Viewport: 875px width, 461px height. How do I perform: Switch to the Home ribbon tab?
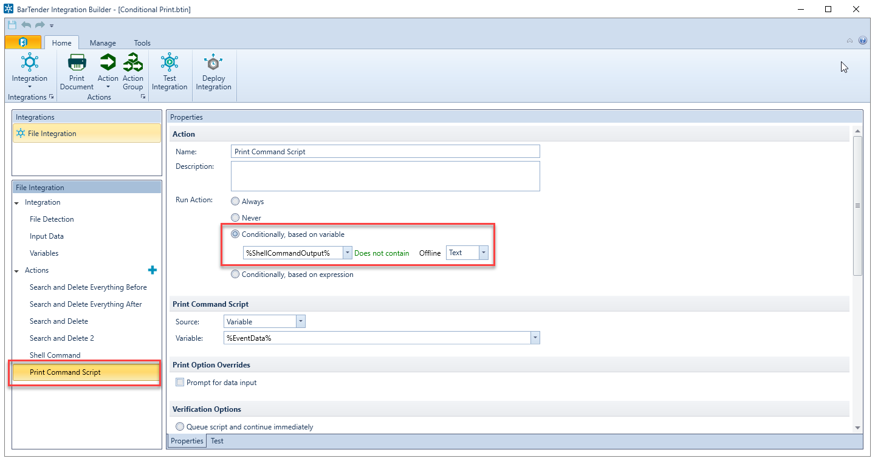point(61,43)
